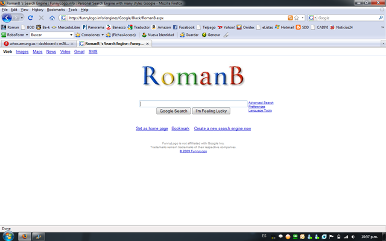Image resolution: width=386 pixels, height=241 pixels.
Task: Open the Banesco bookmark
Action: 116,27
